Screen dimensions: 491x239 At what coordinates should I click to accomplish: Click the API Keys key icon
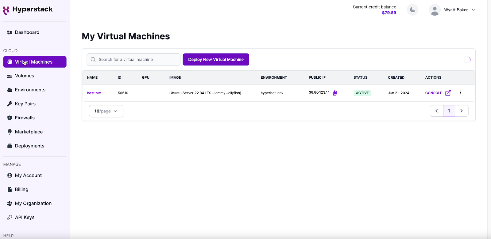10,218
